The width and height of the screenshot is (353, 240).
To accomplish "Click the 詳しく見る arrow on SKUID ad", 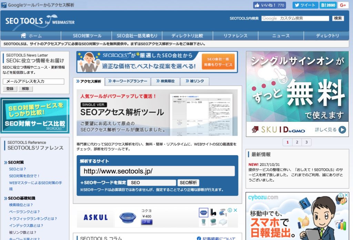I will [x=342, y=130].
